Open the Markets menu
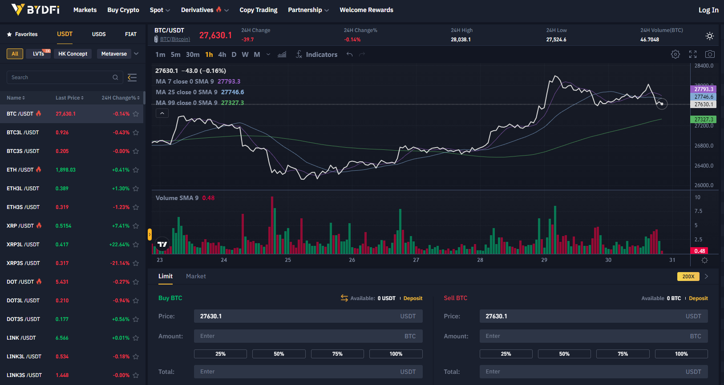 click(85, 10)
